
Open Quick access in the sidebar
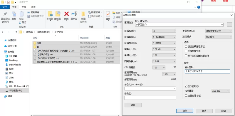[x=10, y=40]
